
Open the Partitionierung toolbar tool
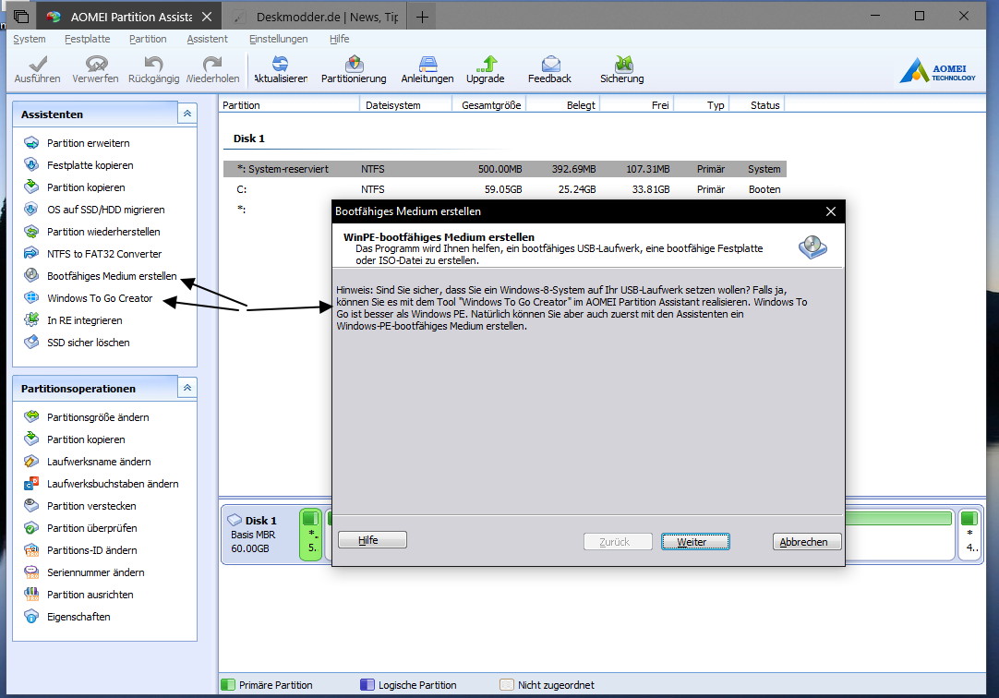pyautogui.click(x=354, y=70)
